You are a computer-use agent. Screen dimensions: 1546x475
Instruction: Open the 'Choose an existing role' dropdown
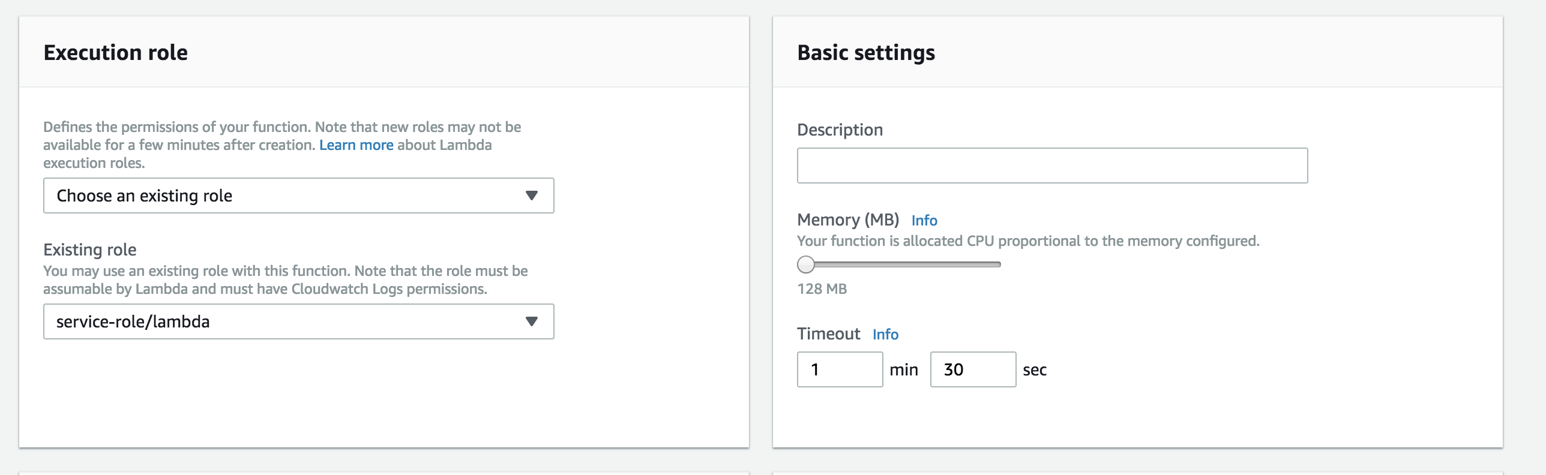click(x=298, y=196)
